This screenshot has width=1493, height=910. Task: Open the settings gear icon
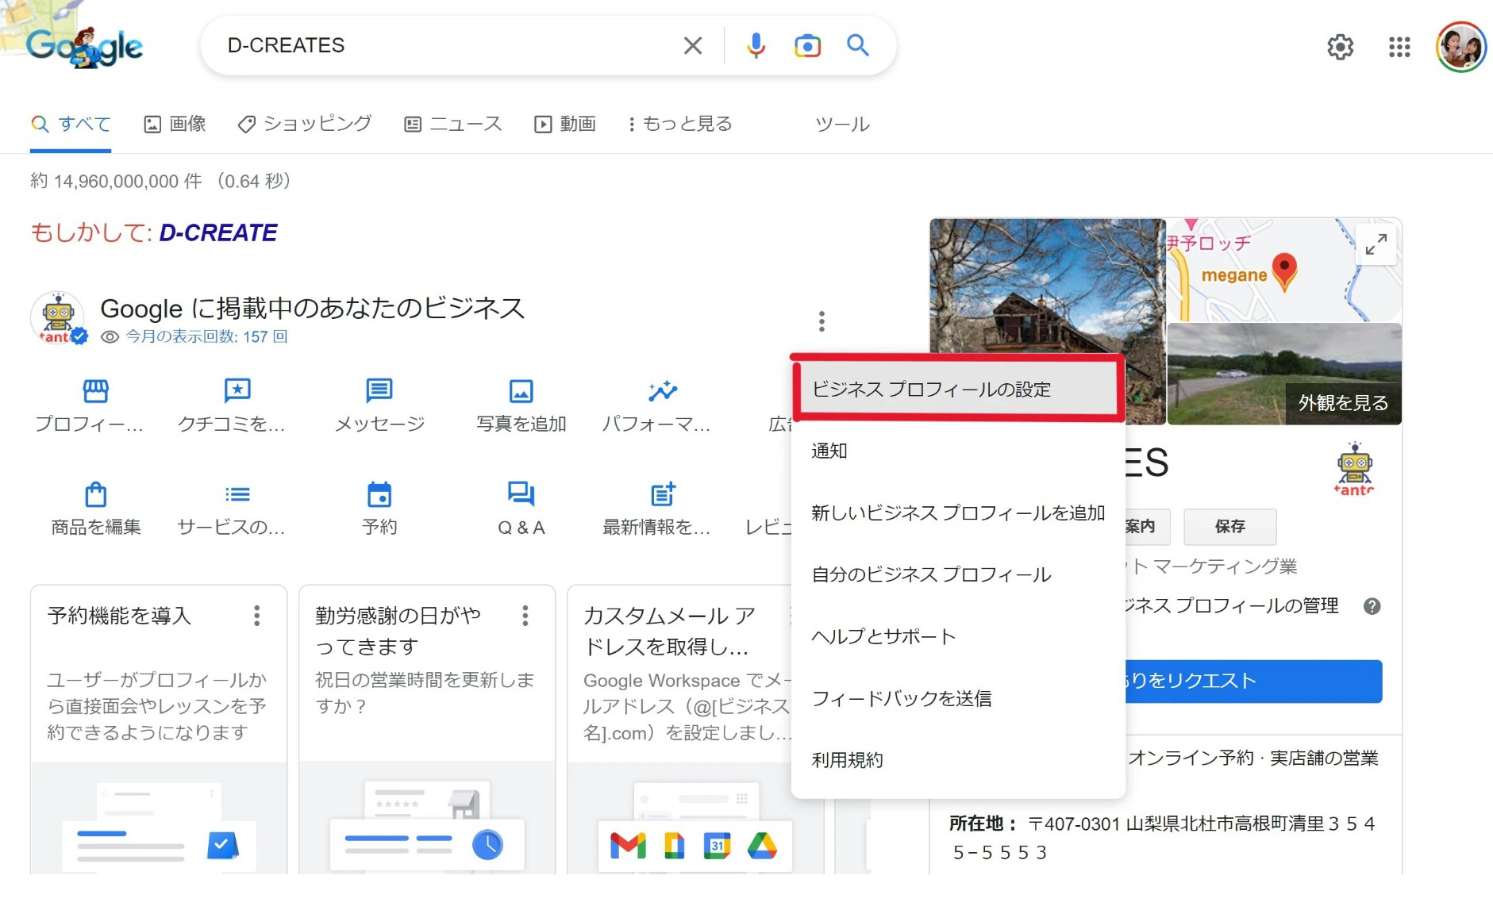pos(1340,47)
